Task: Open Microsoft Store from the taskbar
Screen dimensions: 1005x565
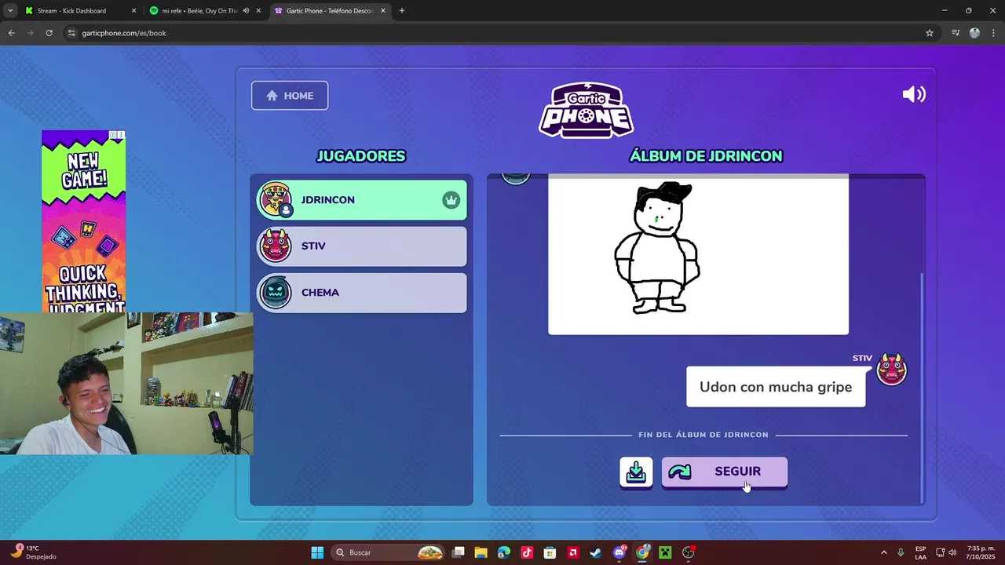Action: [550, 552]
